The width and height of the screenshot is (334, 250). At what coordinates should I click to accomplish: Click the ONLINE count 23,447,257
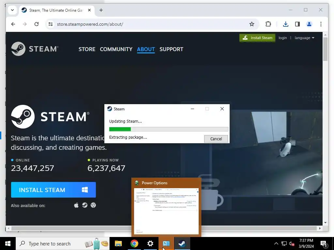tap(32, 168)
